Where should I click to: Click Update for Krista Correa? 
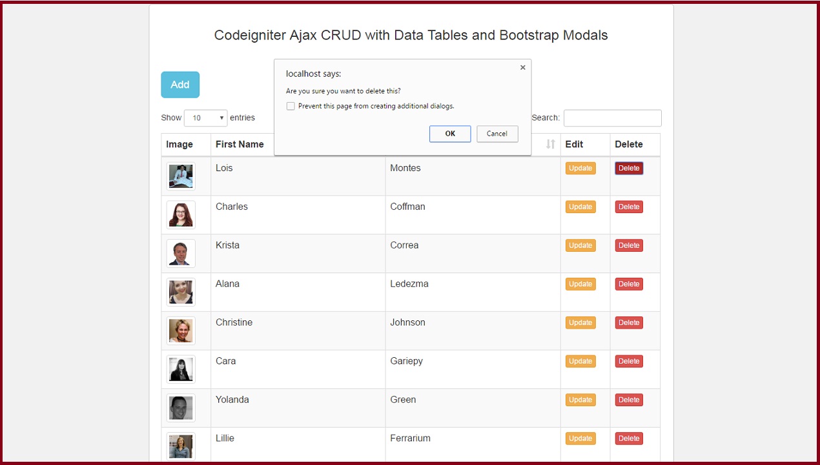pos(580,245)
